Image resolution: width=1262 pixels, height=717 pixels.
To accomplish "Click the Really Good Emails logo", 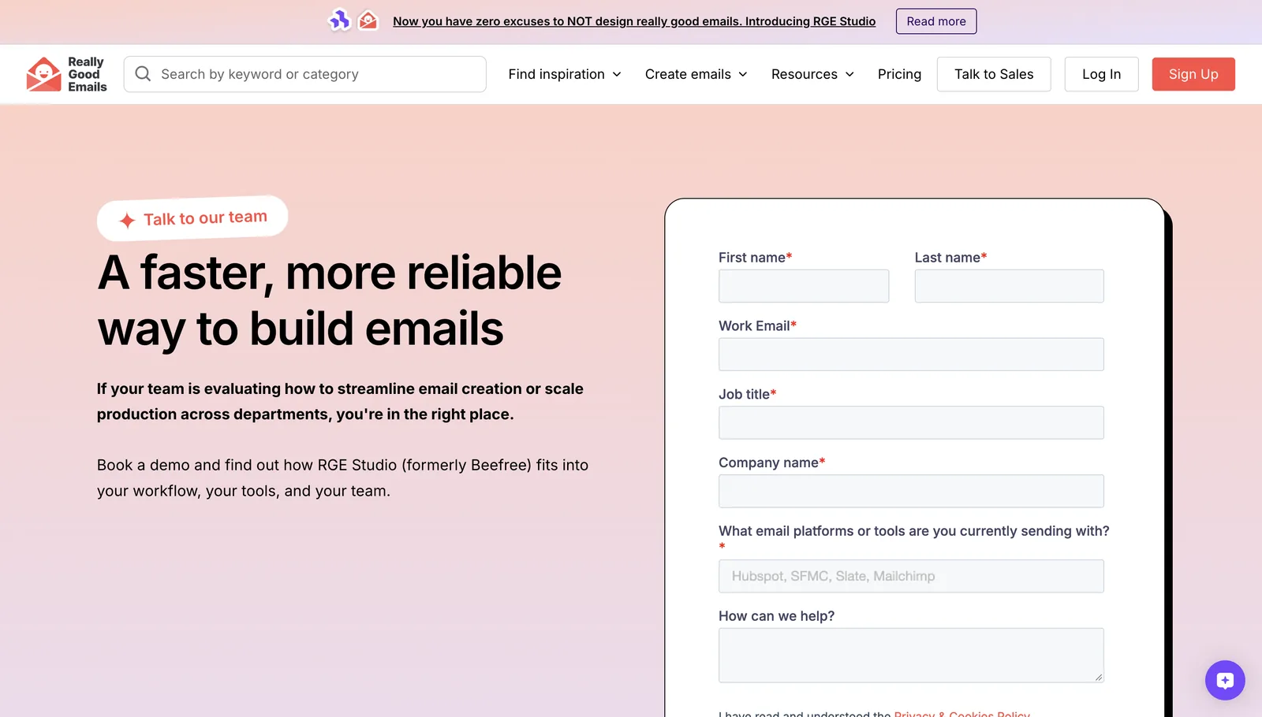I will (x=66, y=74).
